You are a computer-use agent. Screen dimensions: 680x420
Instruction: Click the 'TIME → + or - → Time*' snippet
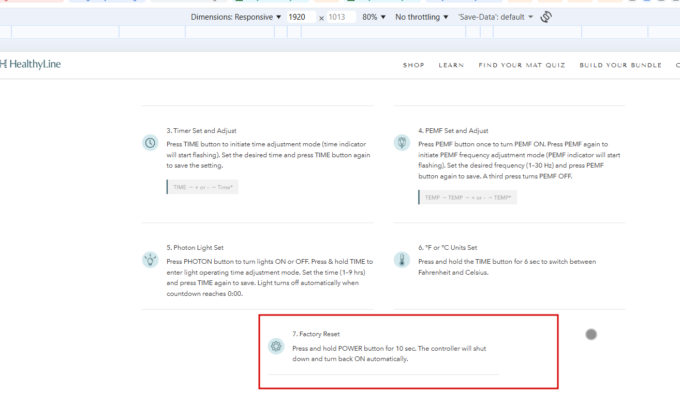click(x=203, y=187)
